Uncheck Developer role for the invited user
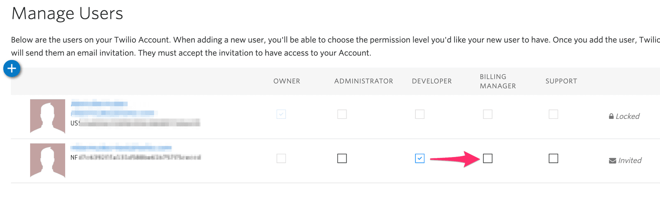 (420, 158)
